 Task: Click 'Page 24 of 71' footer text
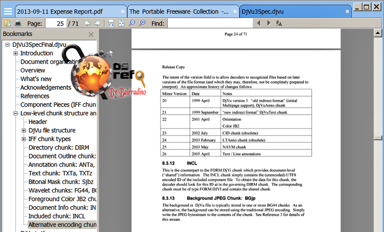click(x=236, y=34)
